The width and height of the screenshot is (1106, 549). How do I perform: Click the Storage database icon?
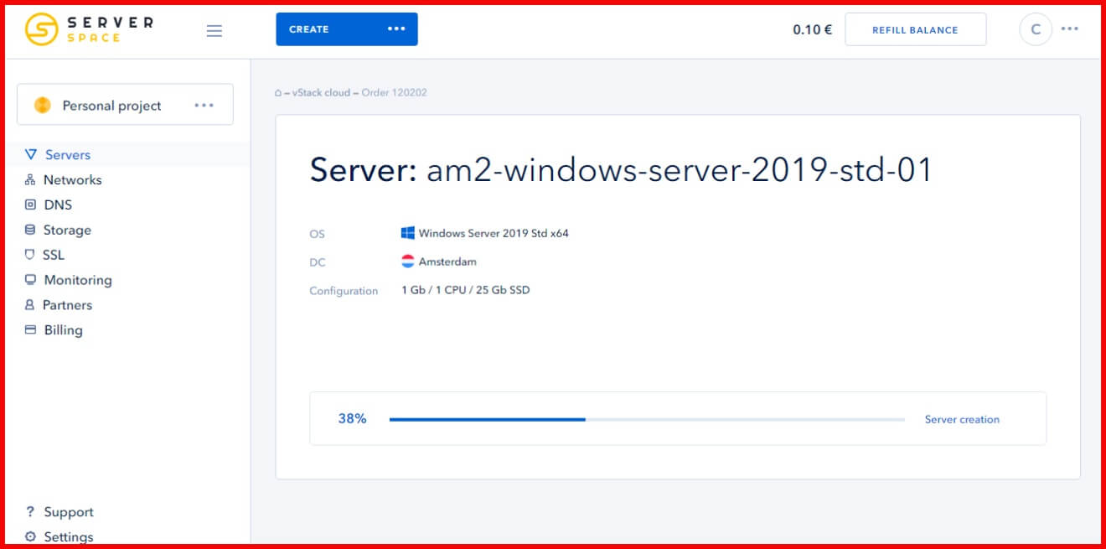click(30, 230)
